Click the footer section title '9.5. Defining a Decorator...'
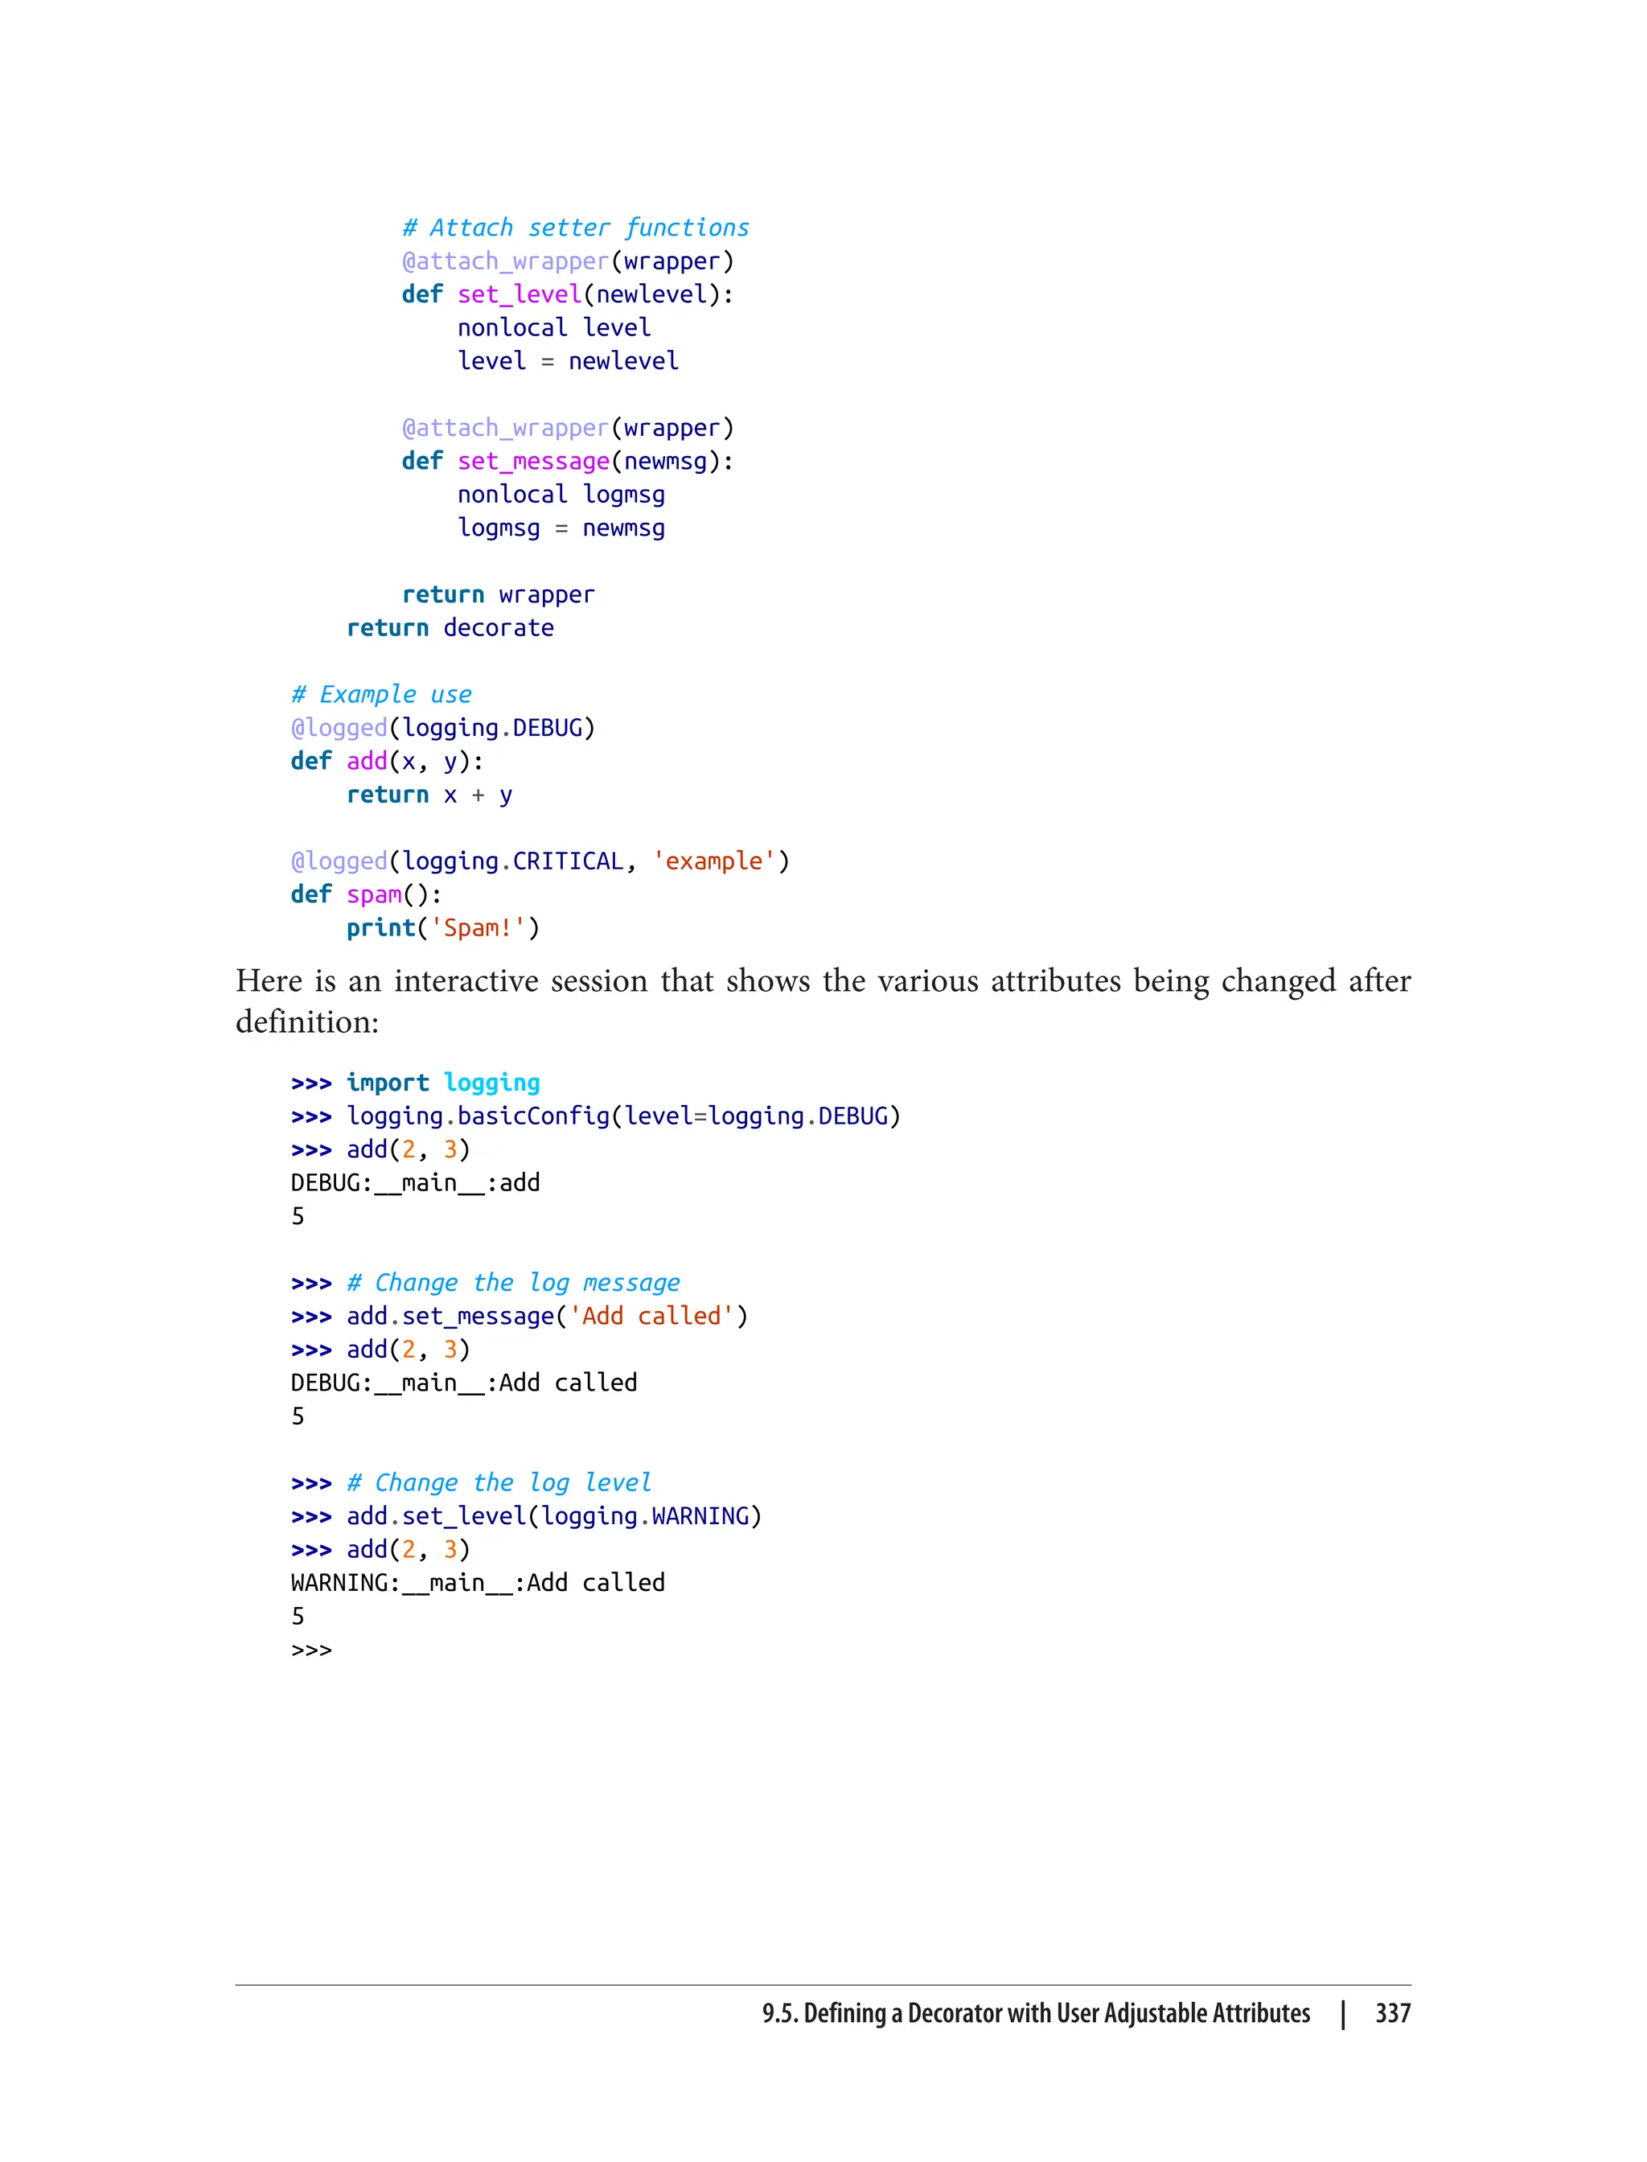 point(1037,2013)
